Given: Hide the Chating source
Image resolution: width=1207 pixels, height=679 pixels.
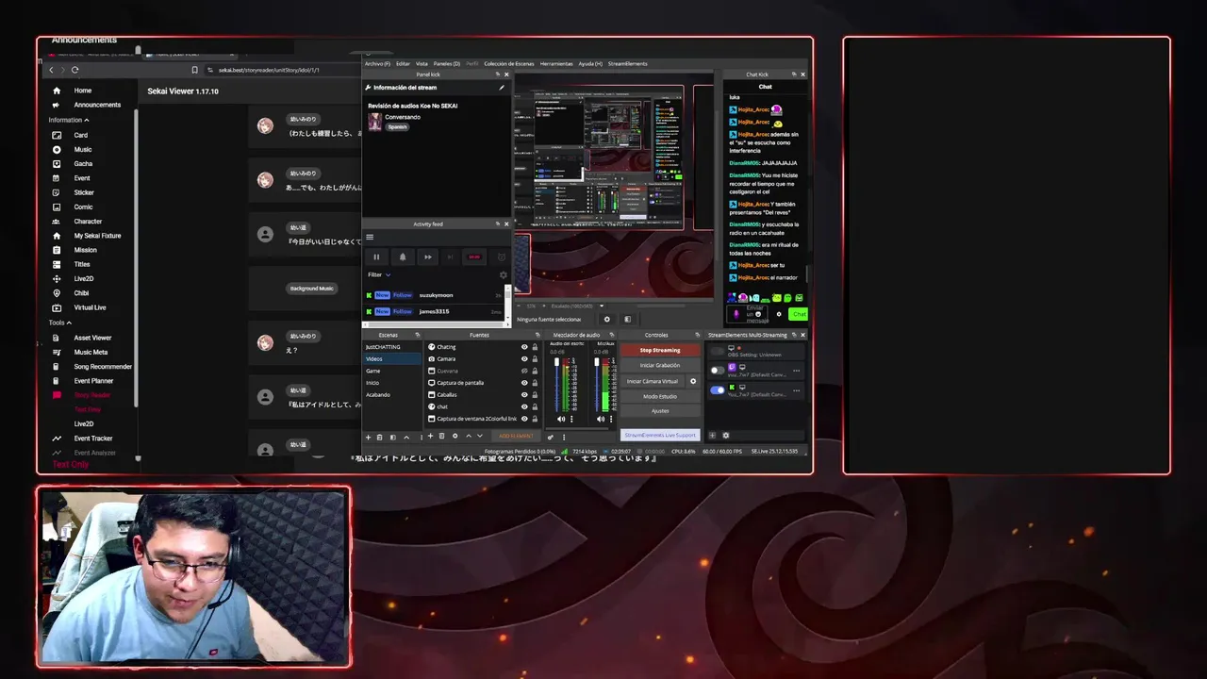Looking at the screenshot, I should click(524, 347).
